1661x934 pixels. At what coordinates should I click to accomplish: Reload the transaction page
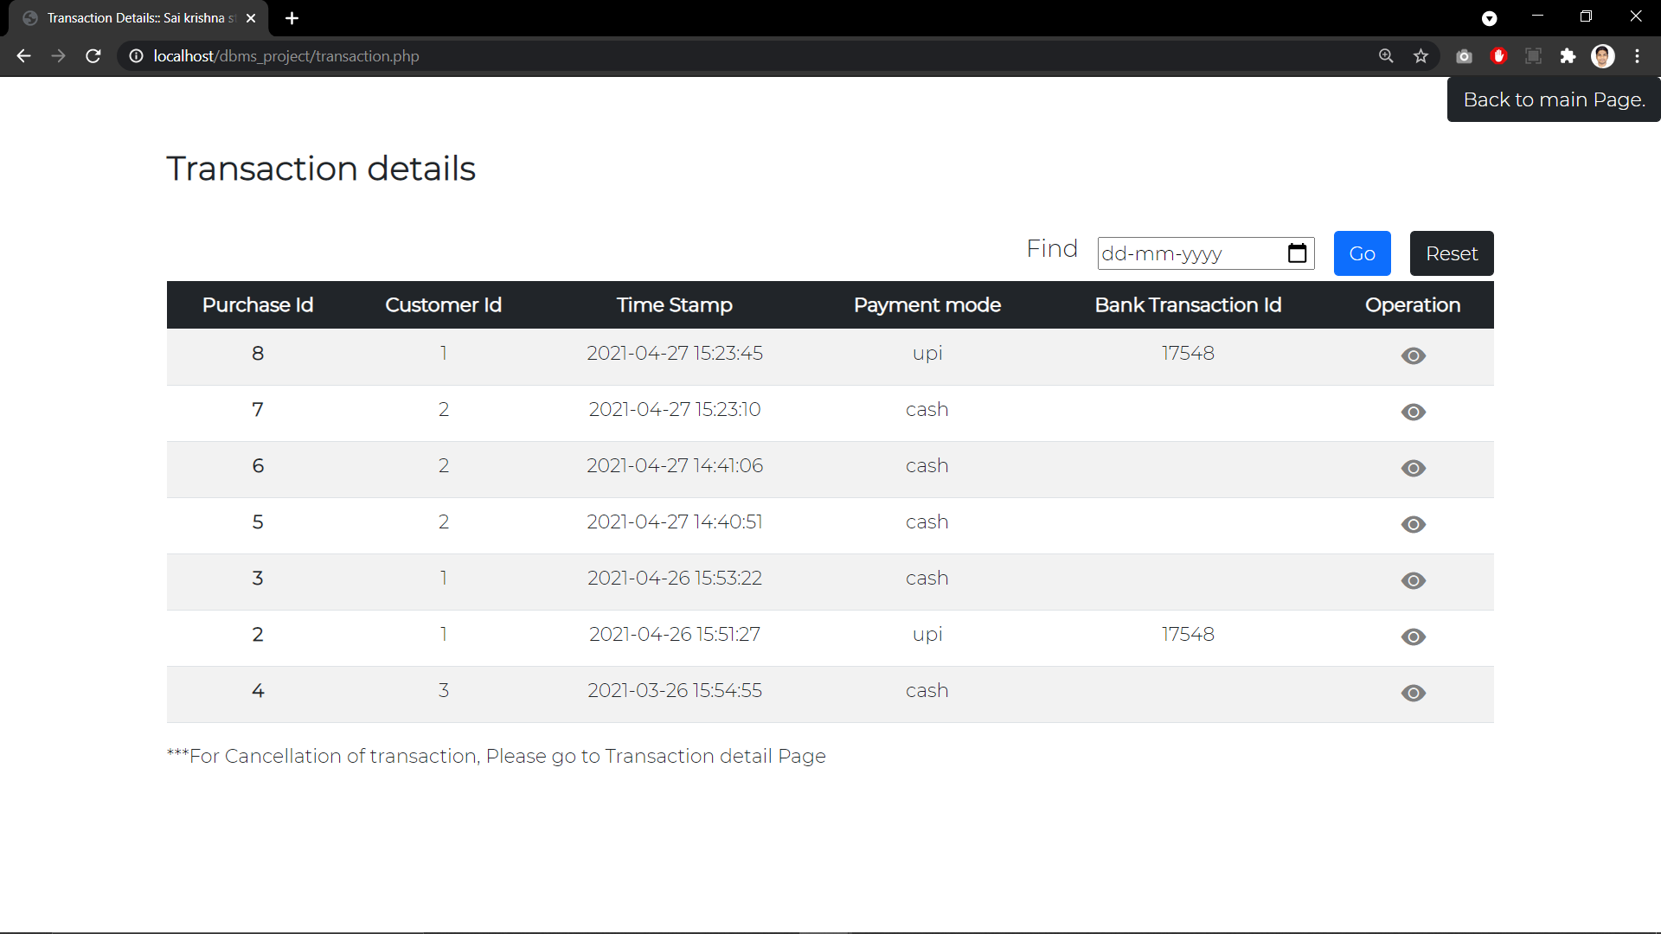pyautogui.click(x=93, y=56)
